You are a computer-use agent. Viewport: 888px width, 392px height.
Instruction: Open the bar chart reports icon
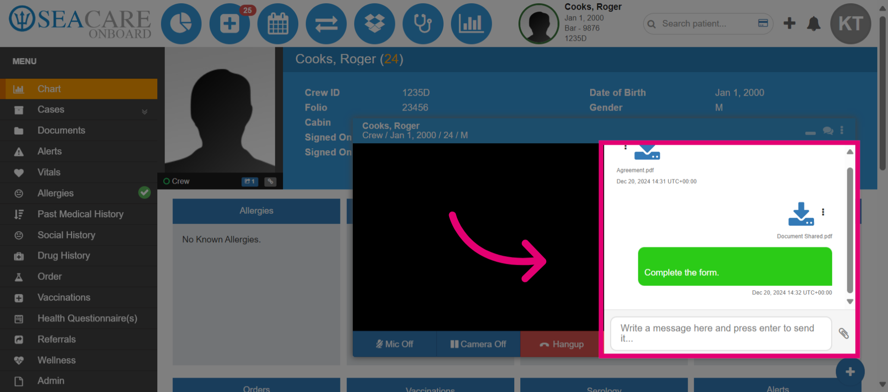pyautogui.click(x=471, y=24)
